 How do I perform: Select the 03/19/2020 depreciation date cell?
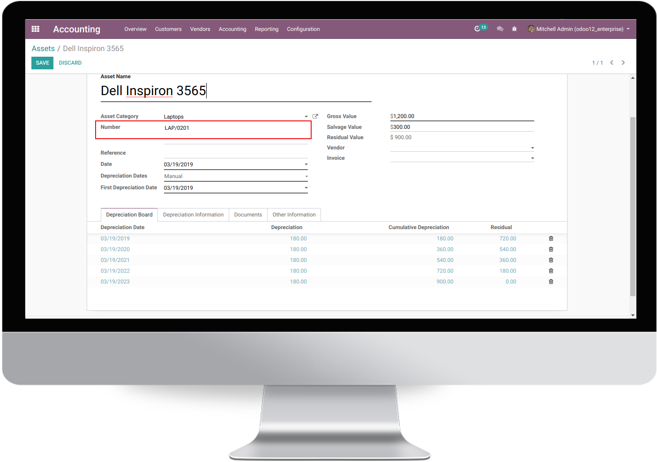(115, 249)
